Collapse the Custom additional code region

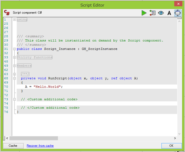[15, 100]
